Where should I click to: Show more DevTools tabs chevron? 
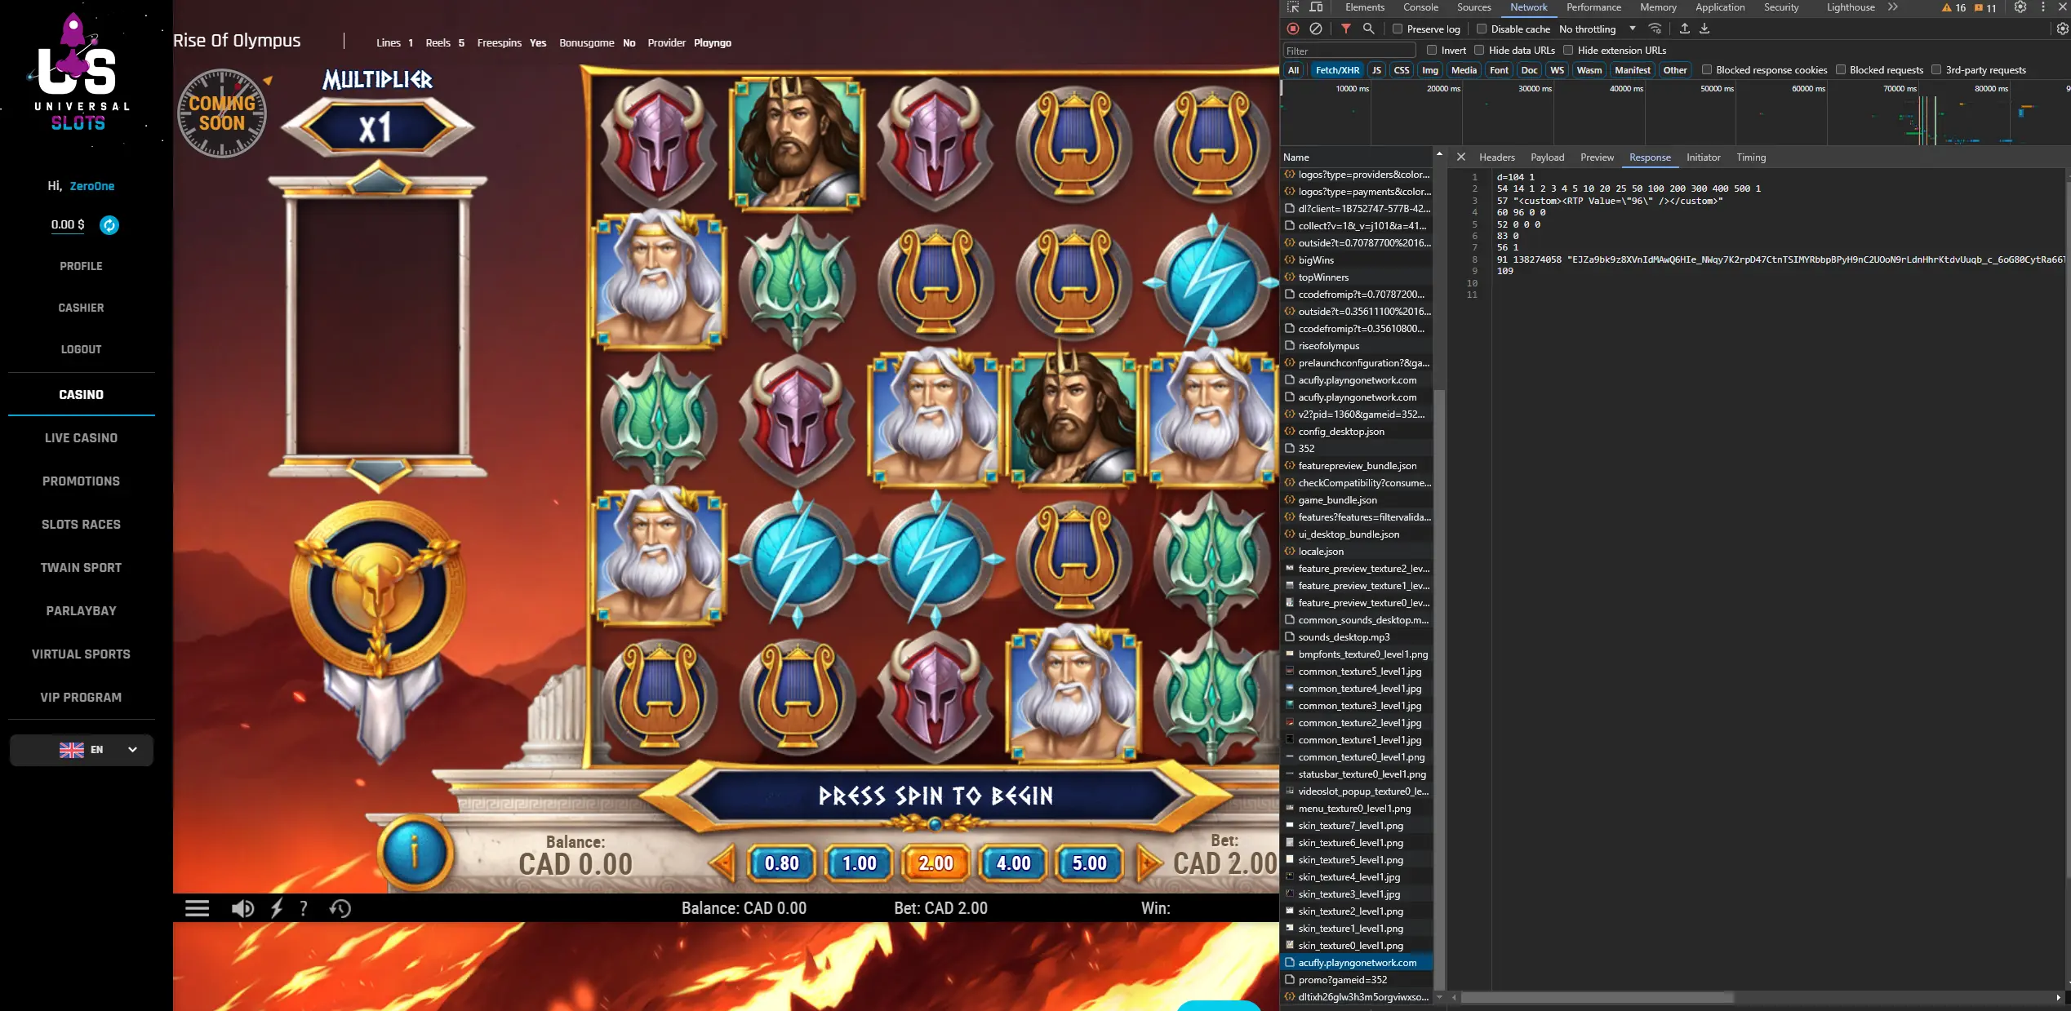point(1893,7)
